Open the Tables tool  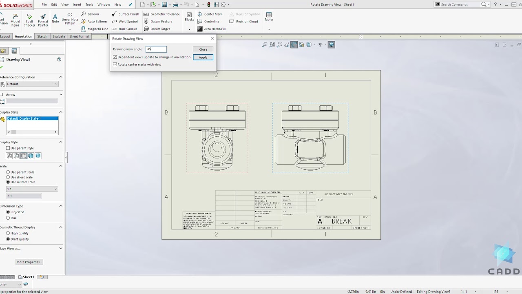point(269,17)
